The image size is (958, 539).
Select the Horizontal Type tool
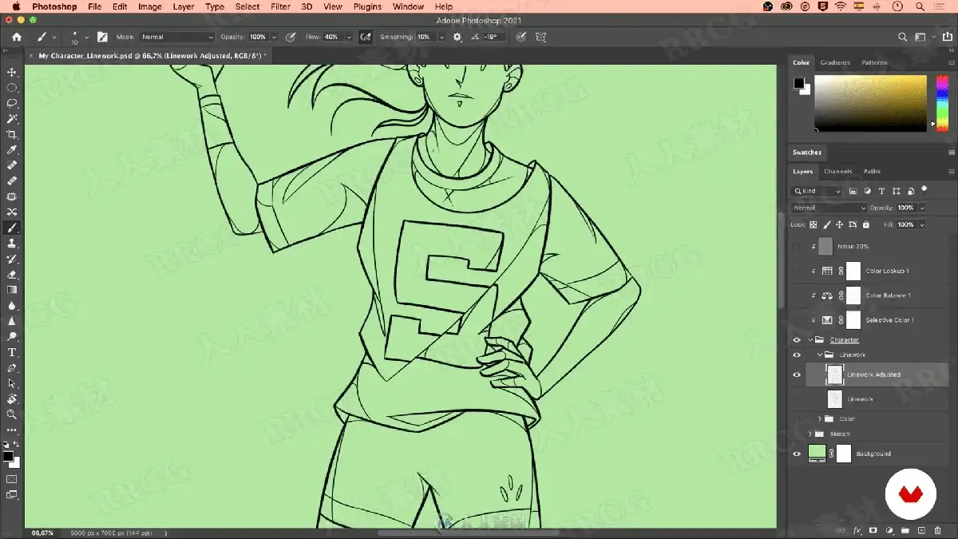[12, 352]
